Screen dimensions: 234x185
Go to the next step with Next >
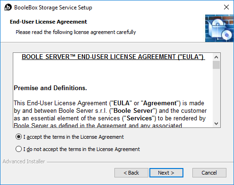point(166,173)
